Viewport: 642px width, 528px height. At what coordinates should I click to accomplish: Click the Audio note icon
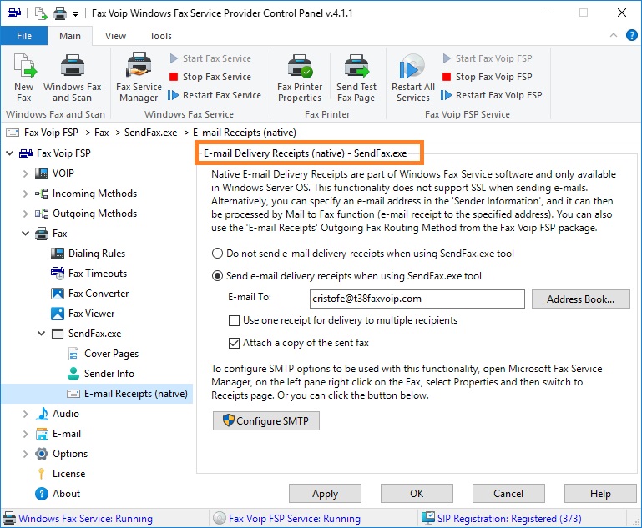click(x=42, y=414)
